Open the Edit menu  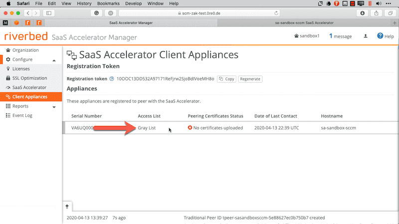tap(52, 3)
